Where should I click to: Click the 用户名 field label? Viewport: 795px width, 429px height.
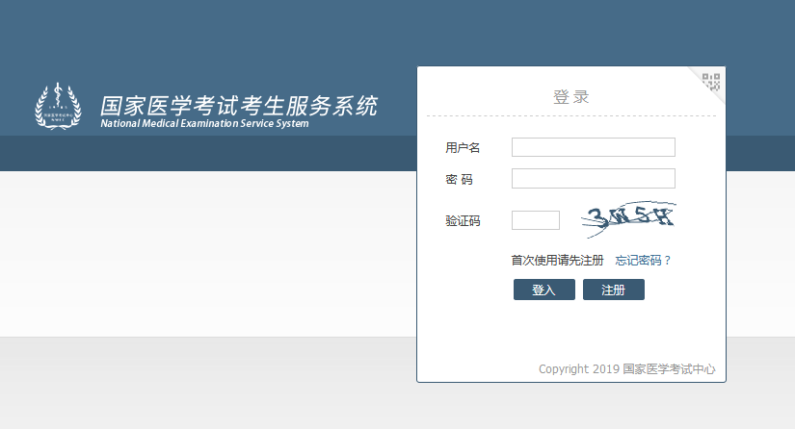[x=463, y=147]
